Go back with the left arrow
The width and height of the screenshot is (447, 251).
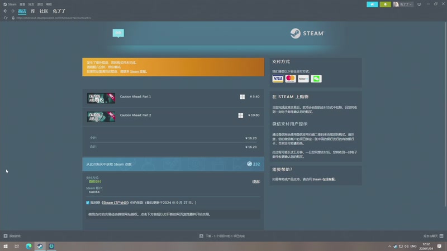(6, 11)
